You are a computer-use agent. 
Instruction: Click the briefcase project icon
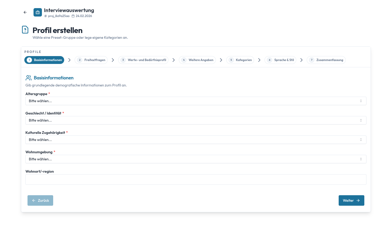[x=38, y=12]
